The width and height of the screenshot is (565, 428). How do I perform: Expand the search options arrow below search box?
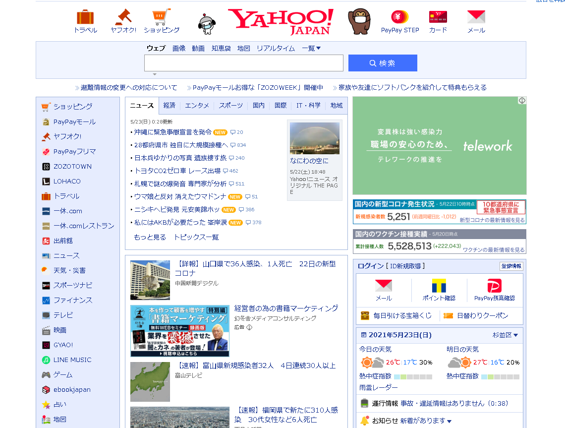(155, 74)
